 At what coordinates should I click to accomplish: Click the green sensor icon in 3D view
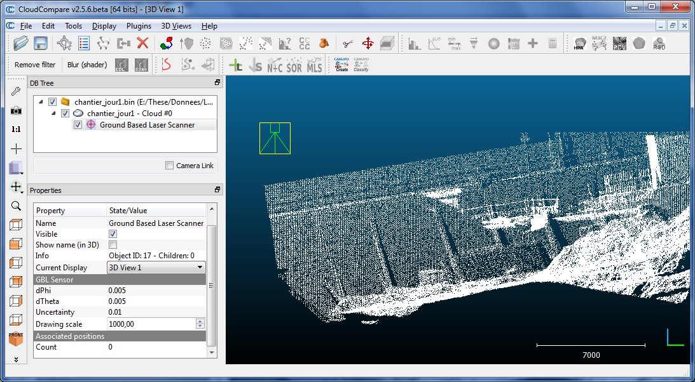[x=275, y=138]
